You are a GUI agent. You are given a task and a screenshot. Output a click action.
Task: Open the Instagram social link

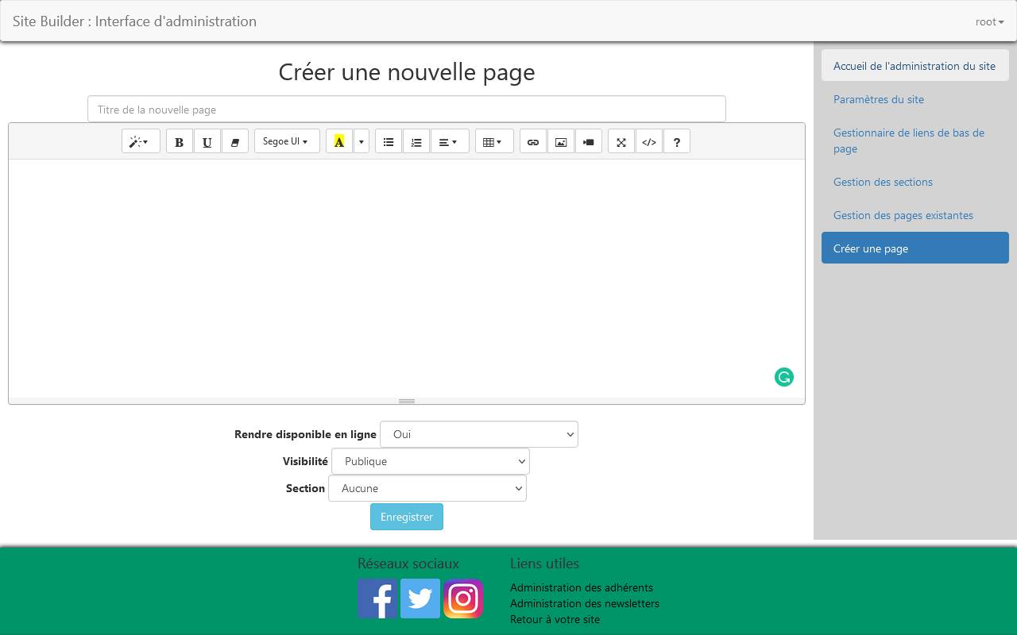tap(463, 598)
